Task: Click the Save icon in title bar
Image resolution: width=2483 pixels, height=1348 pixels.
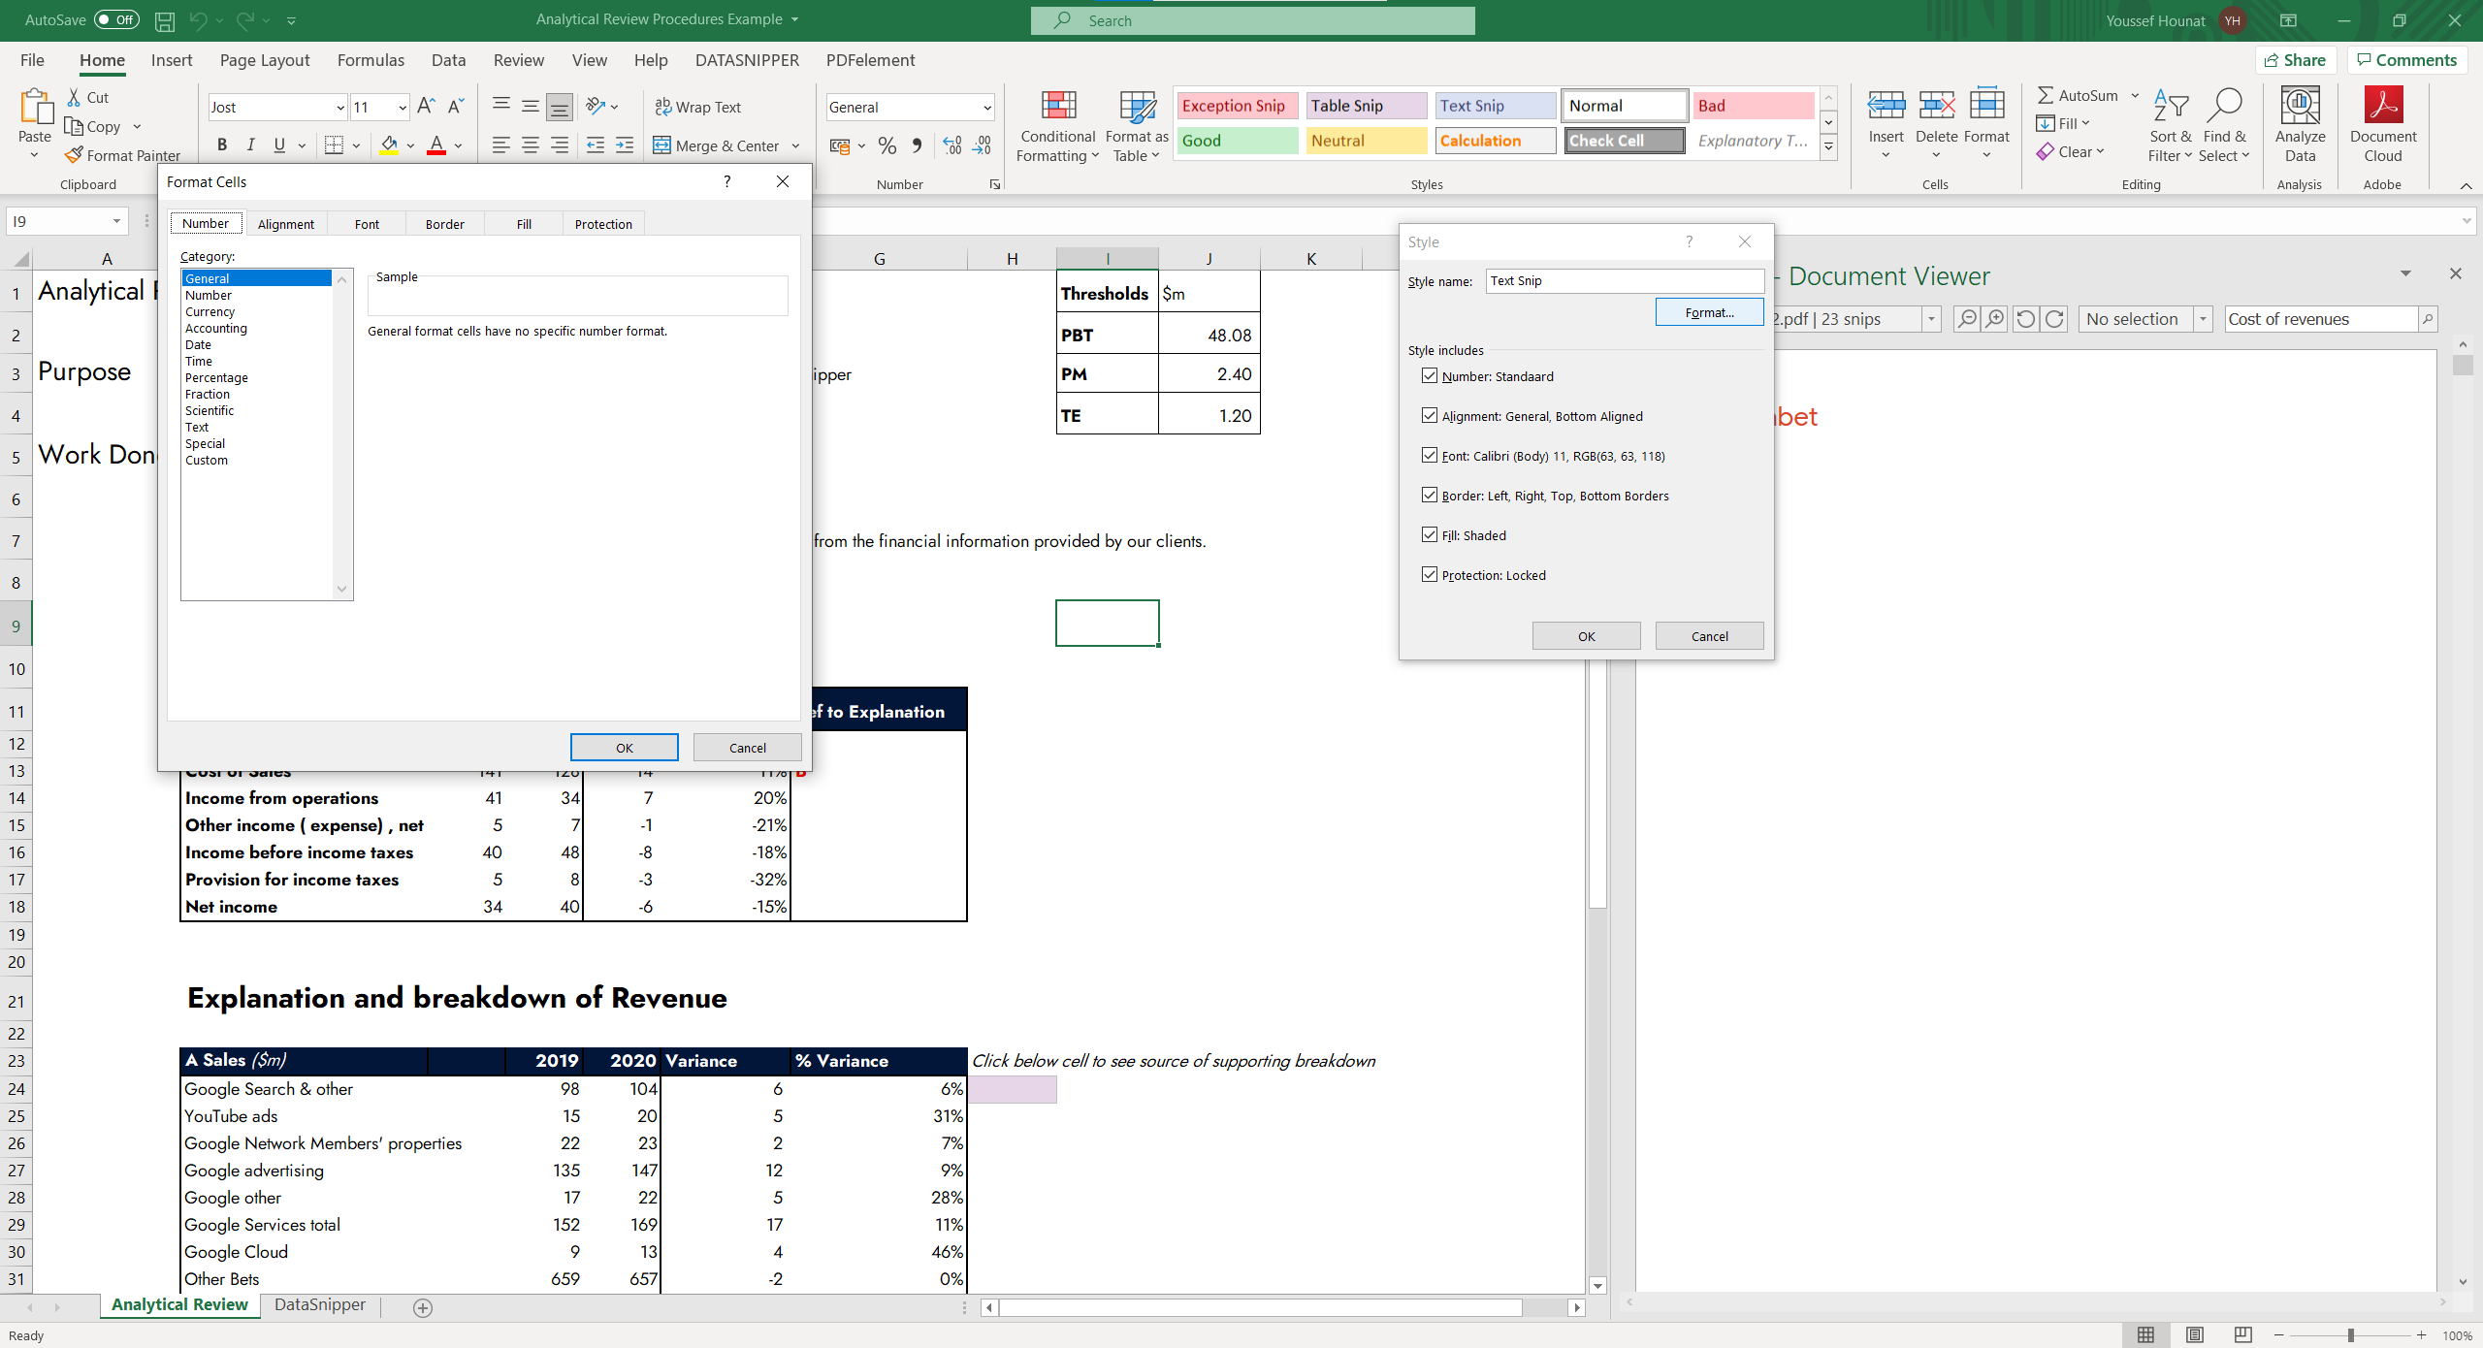Action: point(165,19)
